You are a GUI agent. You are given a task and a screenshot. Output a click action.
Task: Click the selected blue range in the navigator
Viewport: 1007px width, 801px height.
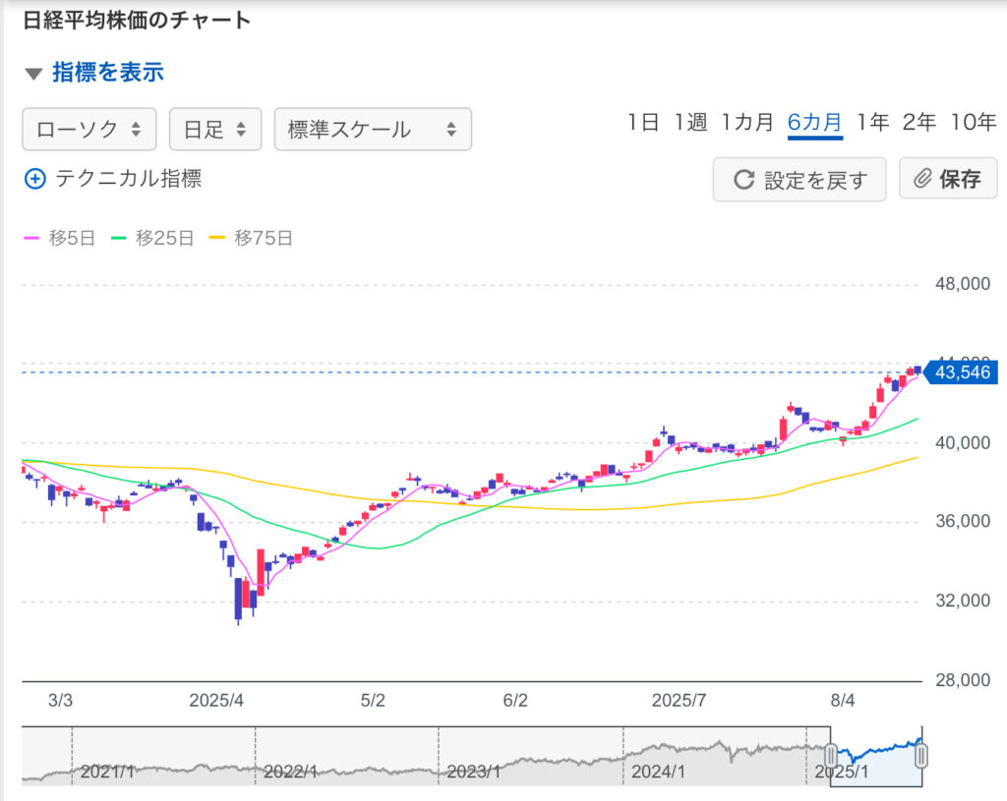pyautogui.click(x=876, y=756)
